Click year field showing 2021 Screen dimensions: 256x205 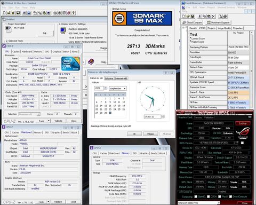click(99, 88)
